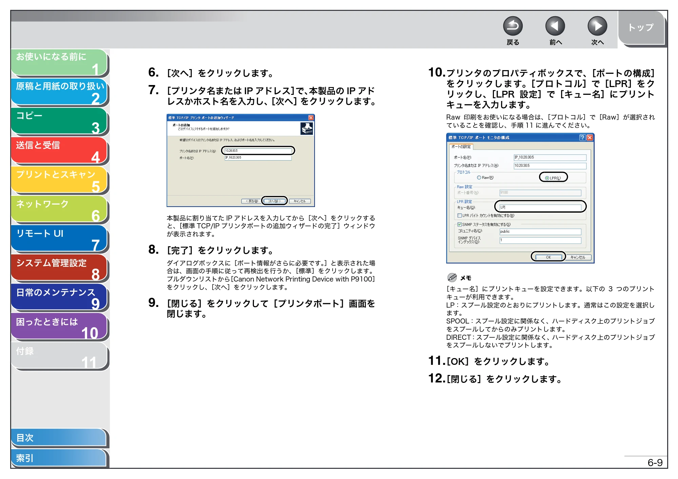
Task: Open chapter 1 お使いになる前に
Action: click(59, 62)
